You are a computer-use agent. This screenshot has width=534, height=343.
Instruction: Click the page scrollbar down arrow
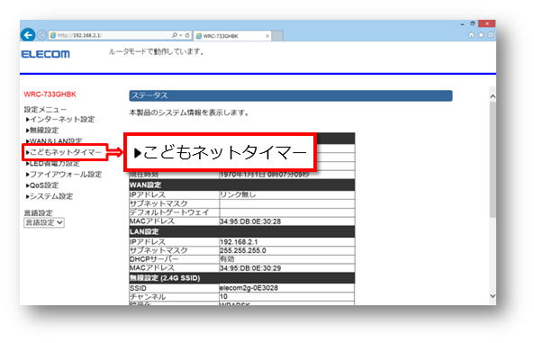pyautogui.click(x=493, y=295)
